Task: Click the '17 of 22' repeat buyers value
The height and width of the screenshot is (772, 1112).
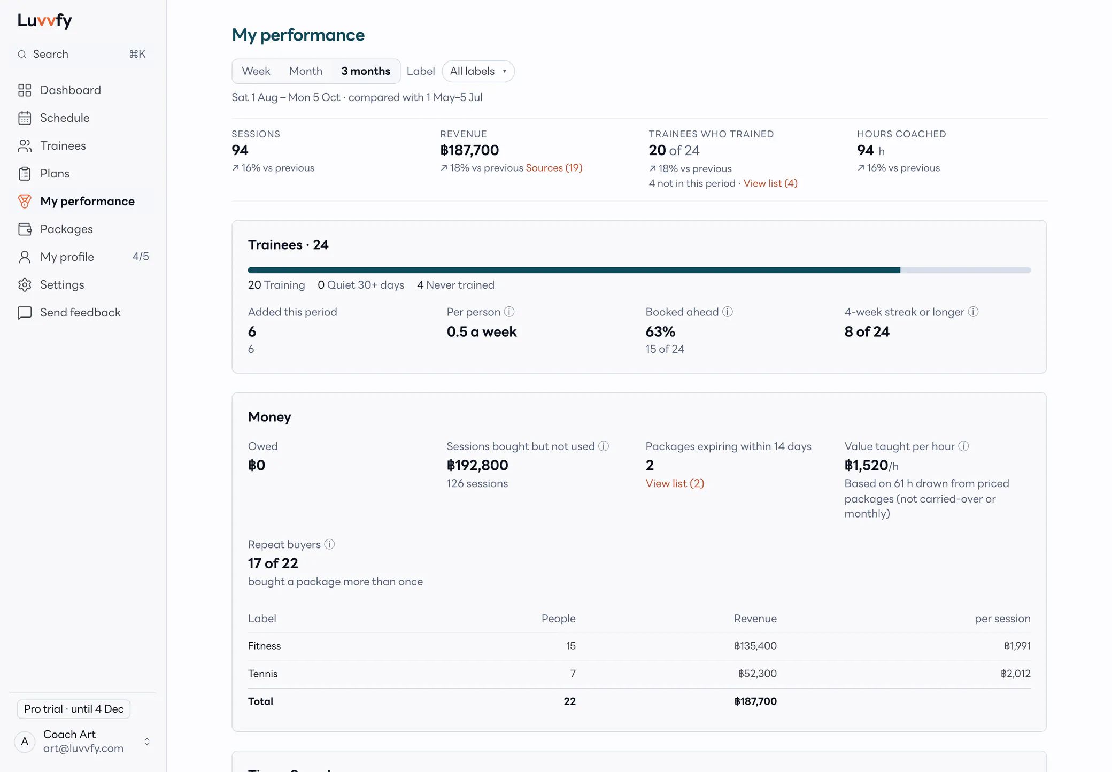Action: tap(273, 563)
